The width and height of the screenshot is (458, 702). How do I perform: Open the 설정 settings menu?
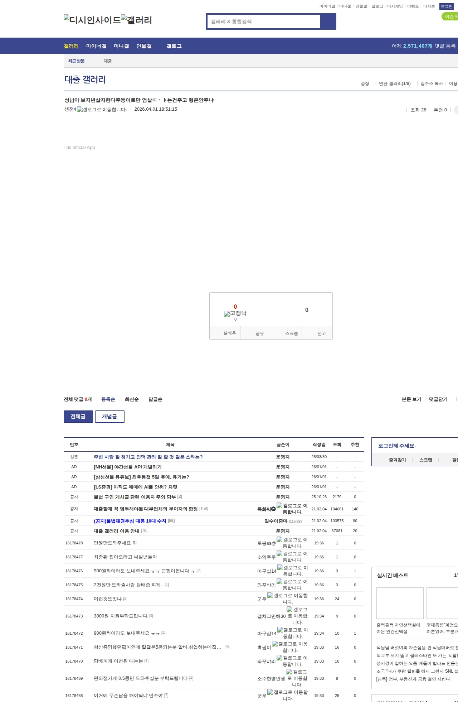[x=365, y=83]
